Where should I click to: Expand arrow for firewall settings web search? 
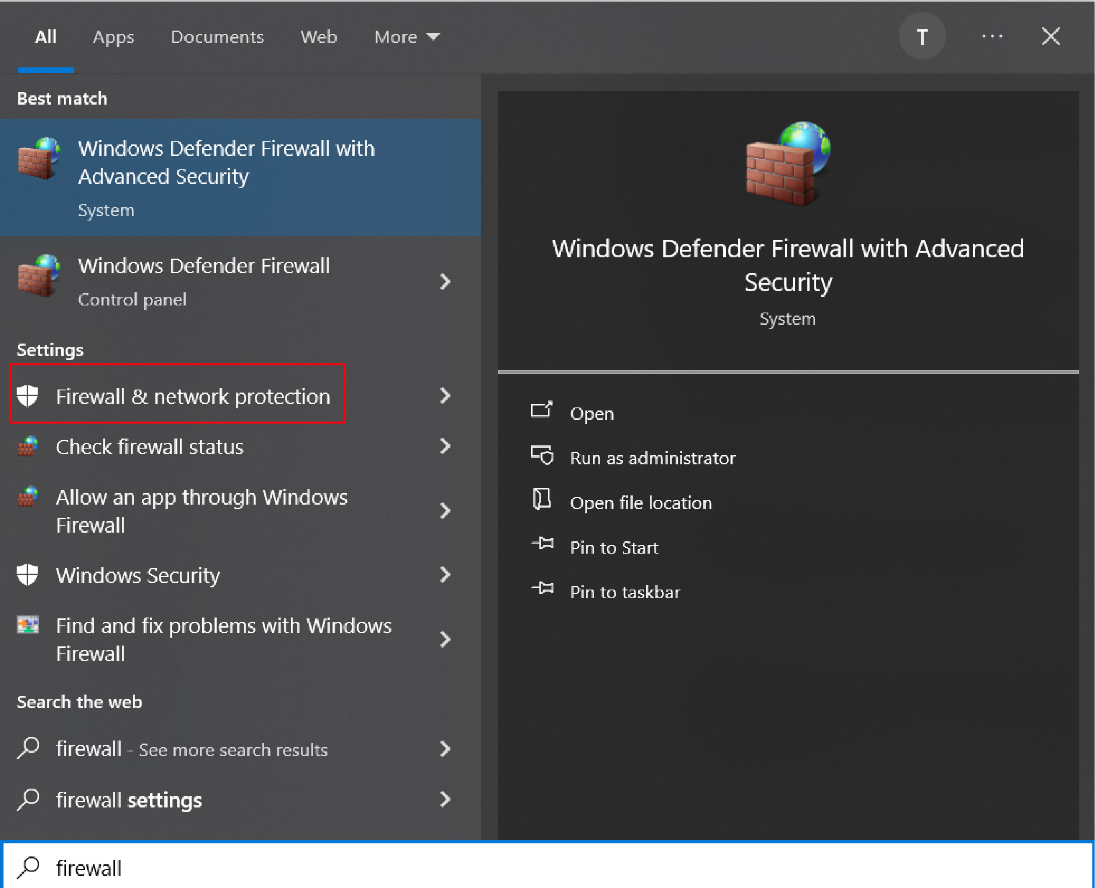coord(445,799)
